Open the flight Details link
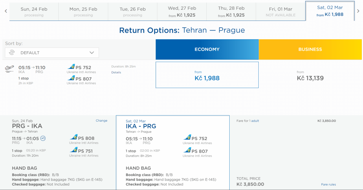The height and width of the screenshot is (190, 363). (116, 73)
